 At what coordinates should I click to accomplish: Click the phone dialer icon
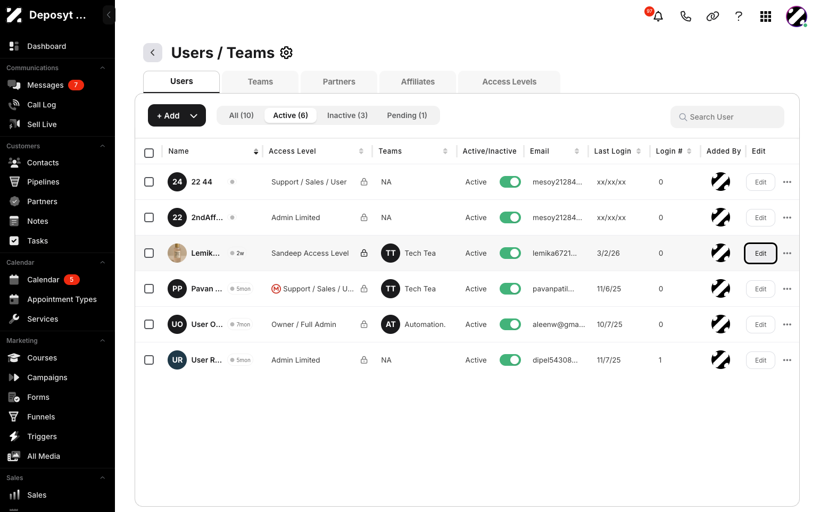click(686, 16)
